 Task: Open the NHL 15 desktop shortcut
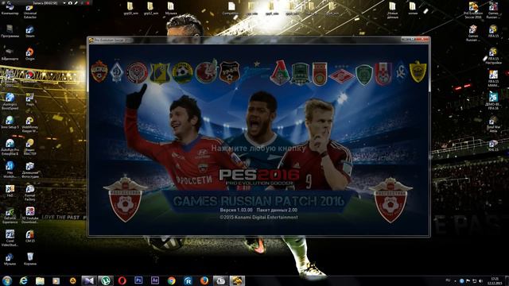[x=493, y=145]
